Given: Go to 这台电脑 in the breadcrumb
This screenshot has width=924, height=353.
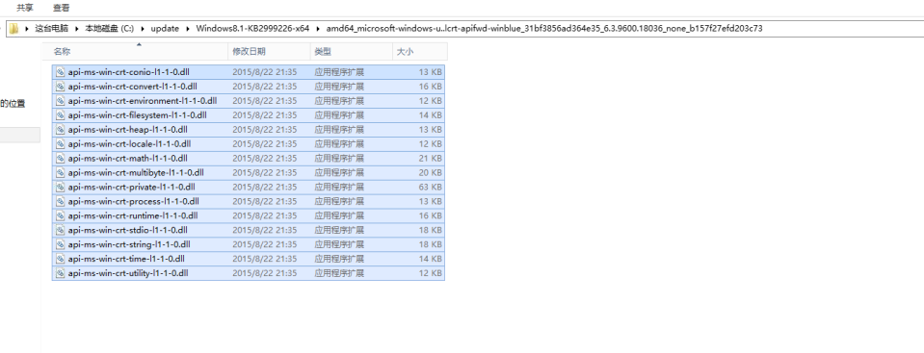Looking at the screenshot, I should (x=51, y=28).
